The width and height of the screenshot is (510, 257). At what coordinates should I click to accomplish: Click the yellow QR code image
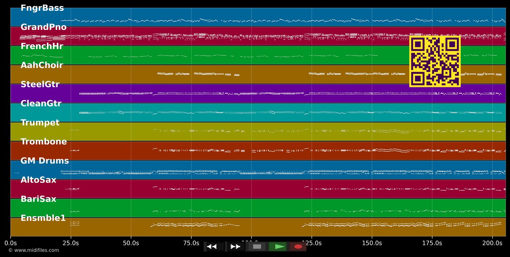coord(435,62)
